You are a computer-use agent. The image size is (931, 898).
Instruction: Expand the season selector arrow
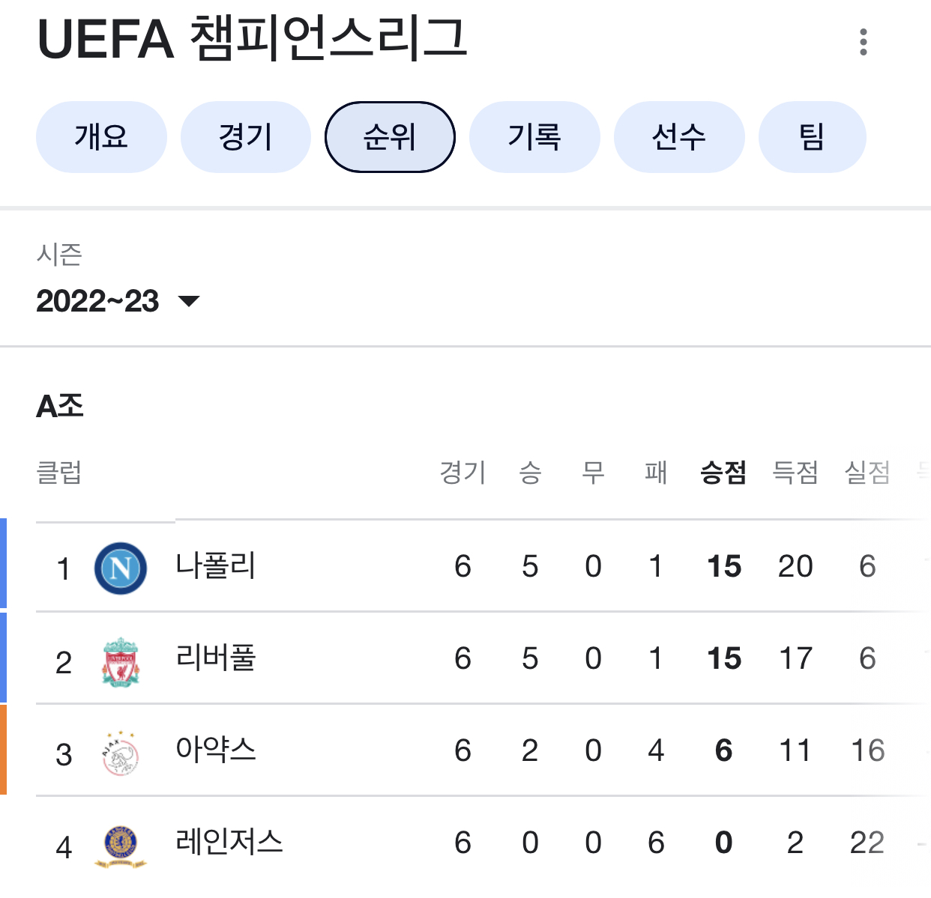[190, 301]
